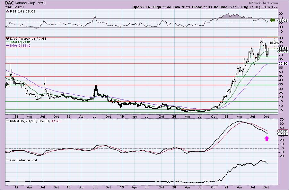Click the Volume 827.3K value
289x190 pixels.
pyautogui.click(x=227, y=7)
